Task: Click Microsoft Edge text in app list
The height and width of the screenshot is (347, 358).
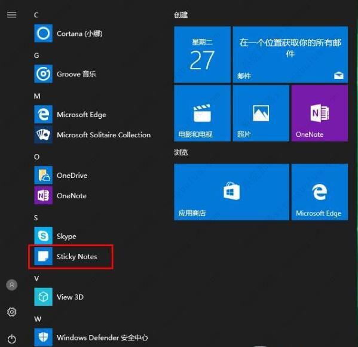Action: click(81, 115)
